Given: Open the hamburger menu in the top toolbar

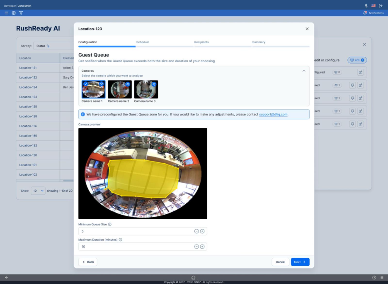Looking at the screenshot, I should tap(6, 13).
